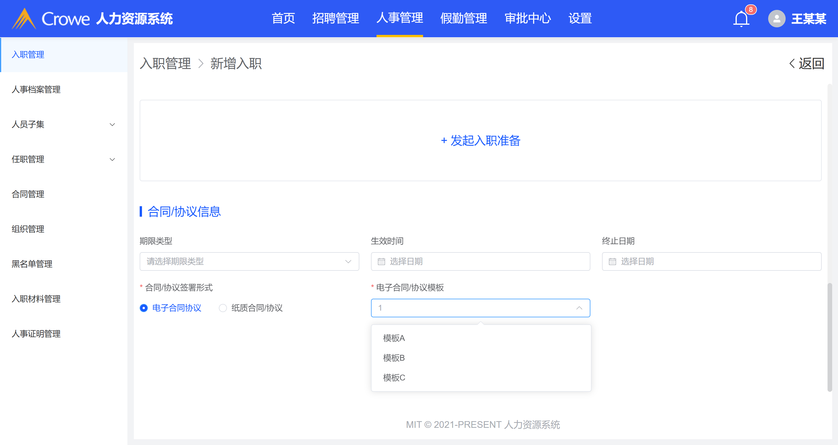Open the notification bell icon
The width and height of the screenshot is (838, 445).
[741, 19]
